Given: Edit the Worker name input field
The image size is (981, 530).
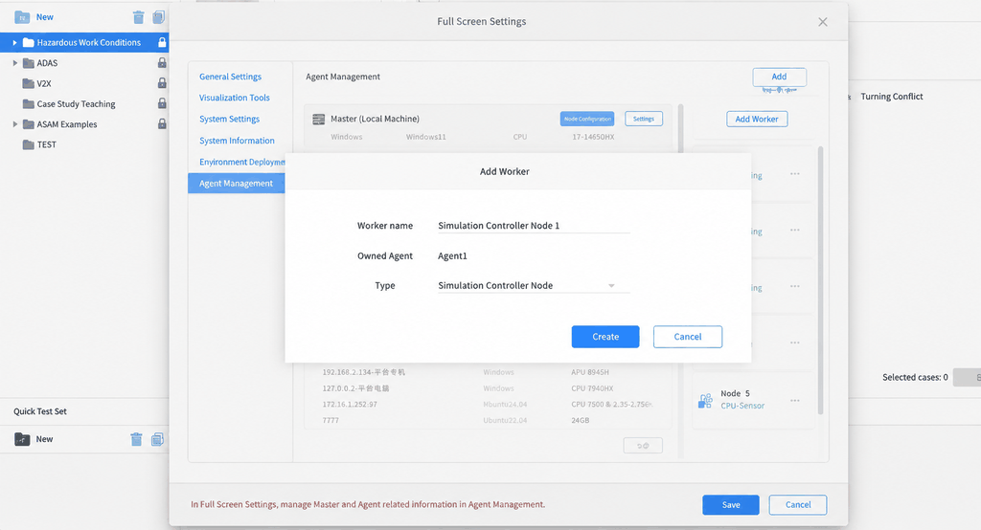Looking at the screenshot, I should [534, 226].
